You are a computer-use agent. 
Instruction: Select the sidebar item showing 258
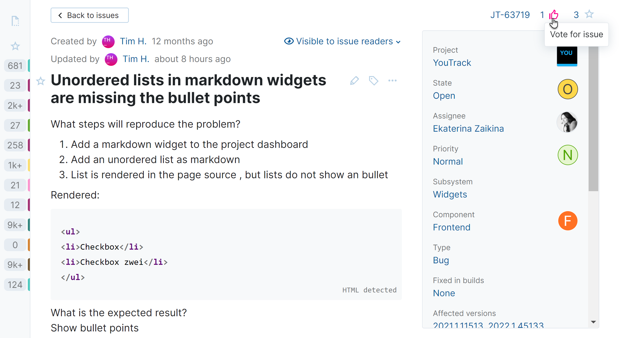pos(15,145)
